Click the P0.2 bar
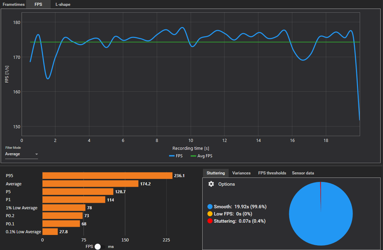The image size is (383, 250). point(63,215)
